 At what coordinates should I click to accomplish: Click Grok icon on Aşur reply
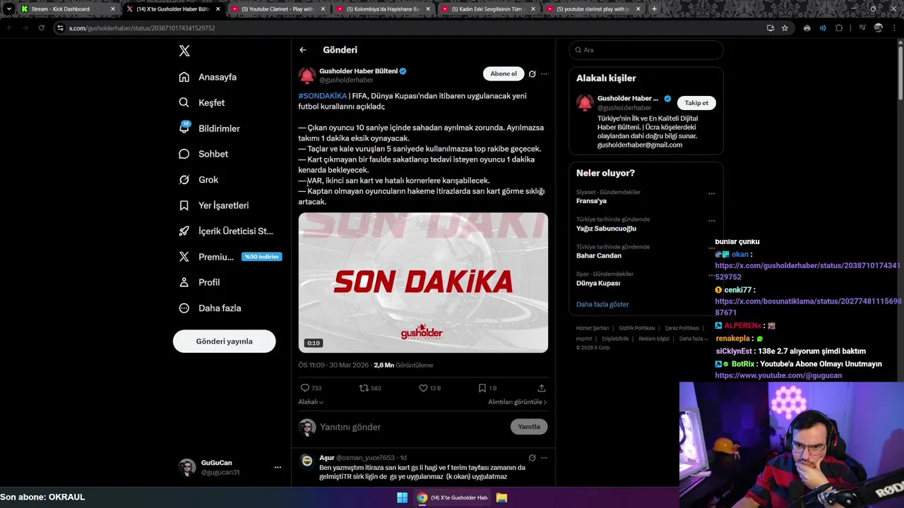coord(533,458)
